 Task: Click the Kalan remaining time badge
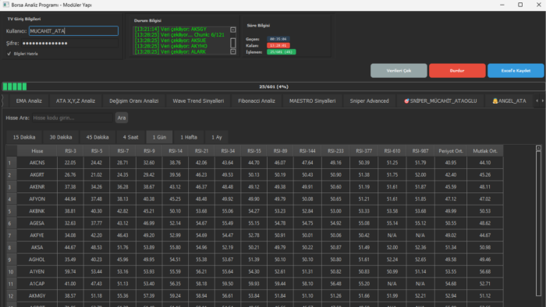[278, 45]
